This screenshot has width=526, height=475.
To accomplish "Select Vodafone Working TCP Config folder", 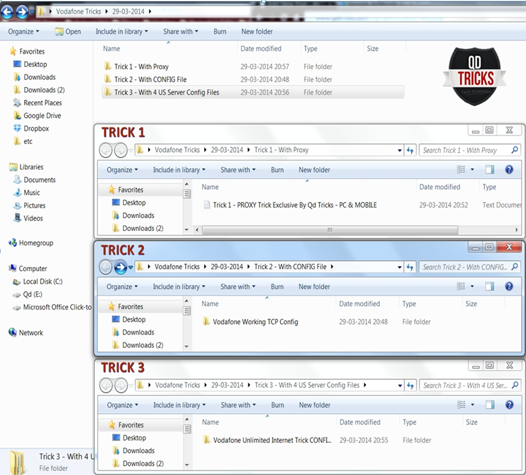I will 251,322.
